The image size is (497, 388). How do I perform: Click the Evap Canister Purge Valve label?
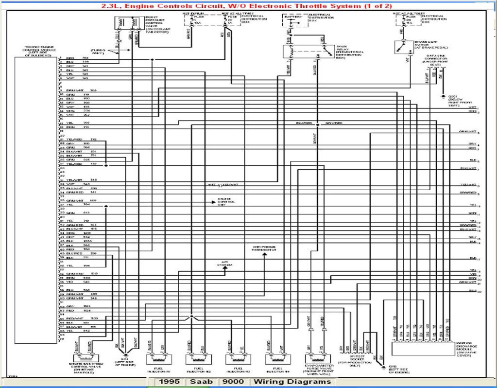coord(319,370)
